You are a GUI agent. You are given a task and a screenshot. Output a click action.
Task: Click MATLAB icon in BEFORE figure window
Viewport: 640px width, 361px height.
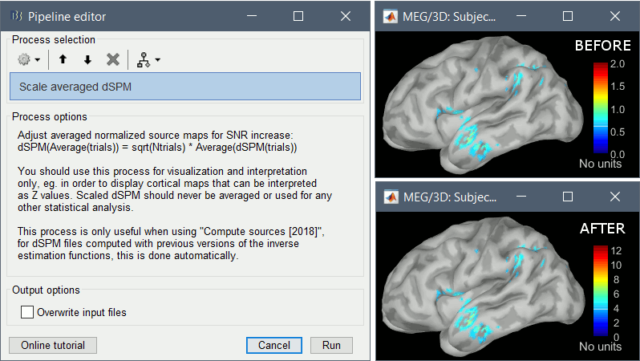coord(392,16)
